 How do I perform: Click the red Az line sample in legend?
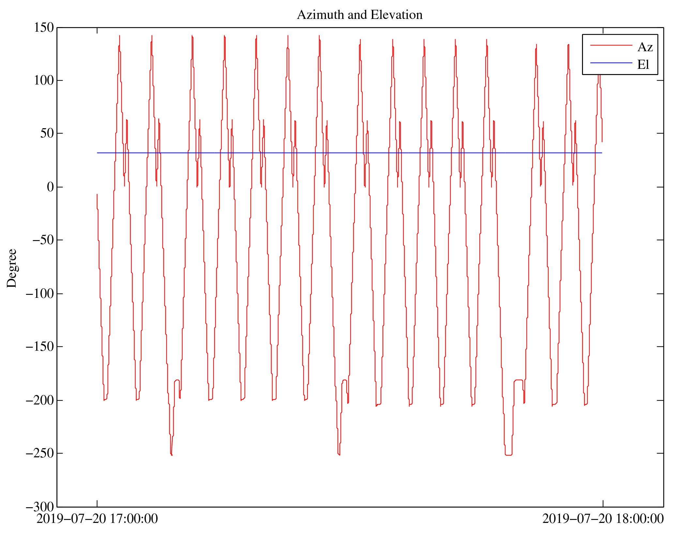pos(611,45)
